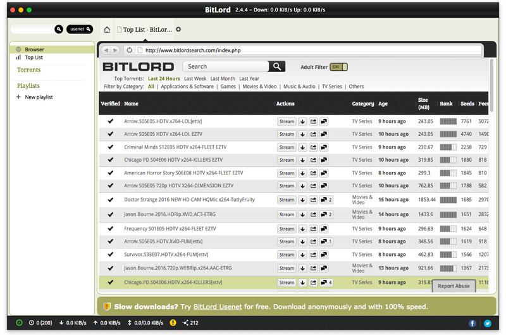Click the BitLord Search text field
Image resolution: width=506 pixels, height=335 pixels.
coord(226,66)
